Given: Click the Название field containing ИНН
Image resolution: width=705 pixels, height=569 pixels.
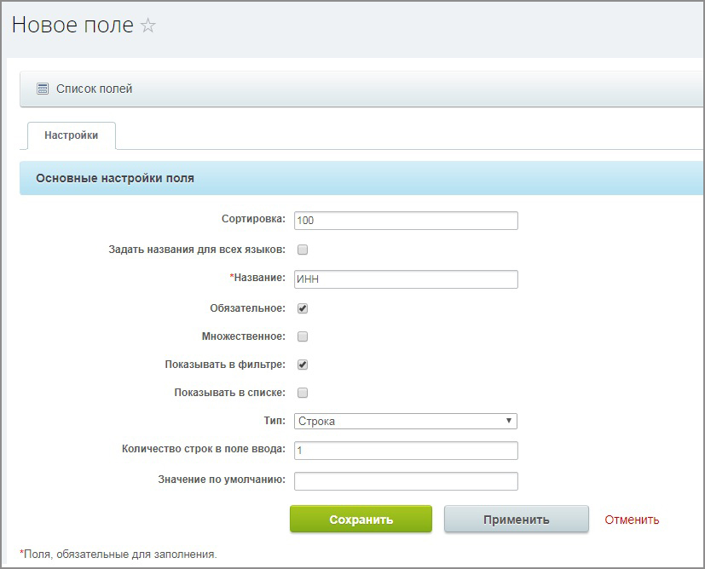Looking at the screenshot, I should [x=406, y=279].
